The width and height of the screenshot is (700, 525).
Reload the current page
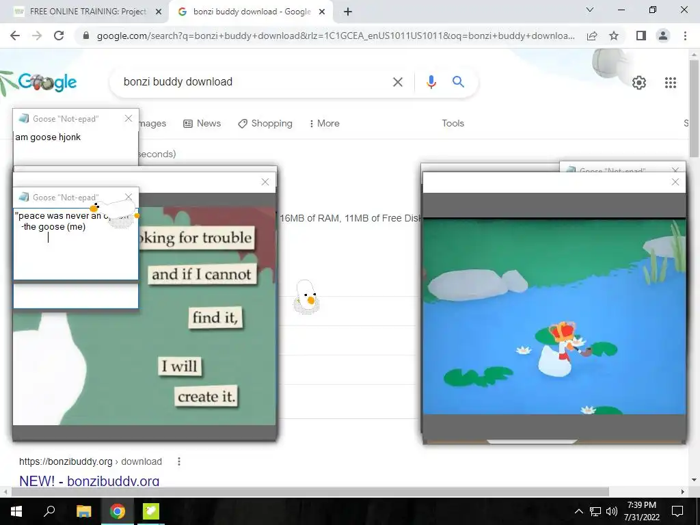59,36
